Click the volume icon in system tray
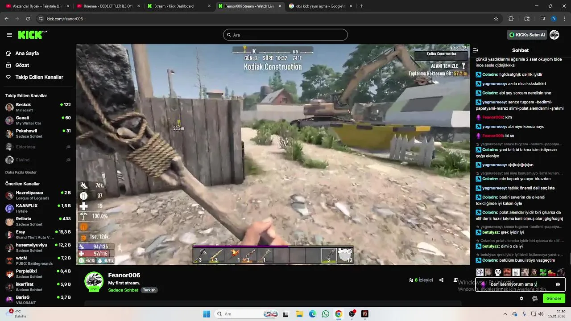Screen dimensions: 571x321 coord(542,314)
